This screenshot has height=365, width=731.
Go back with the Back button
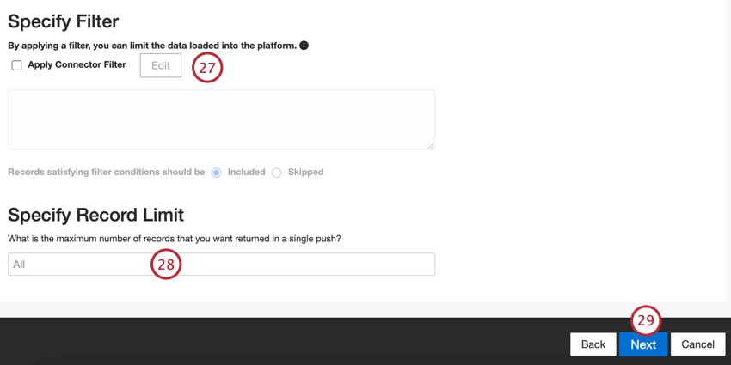click(x=593, y=344)
